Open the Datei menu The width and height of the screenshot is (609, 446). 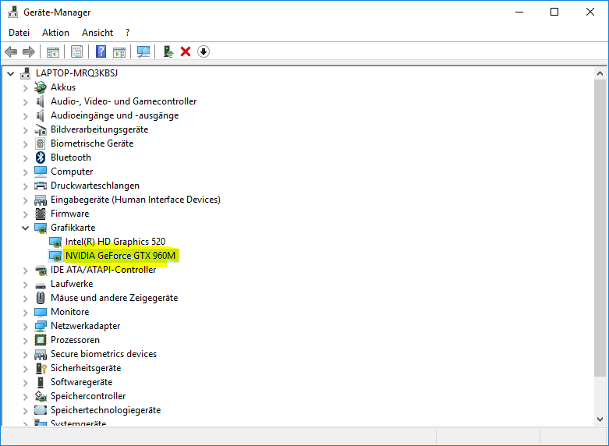point(19,33)
